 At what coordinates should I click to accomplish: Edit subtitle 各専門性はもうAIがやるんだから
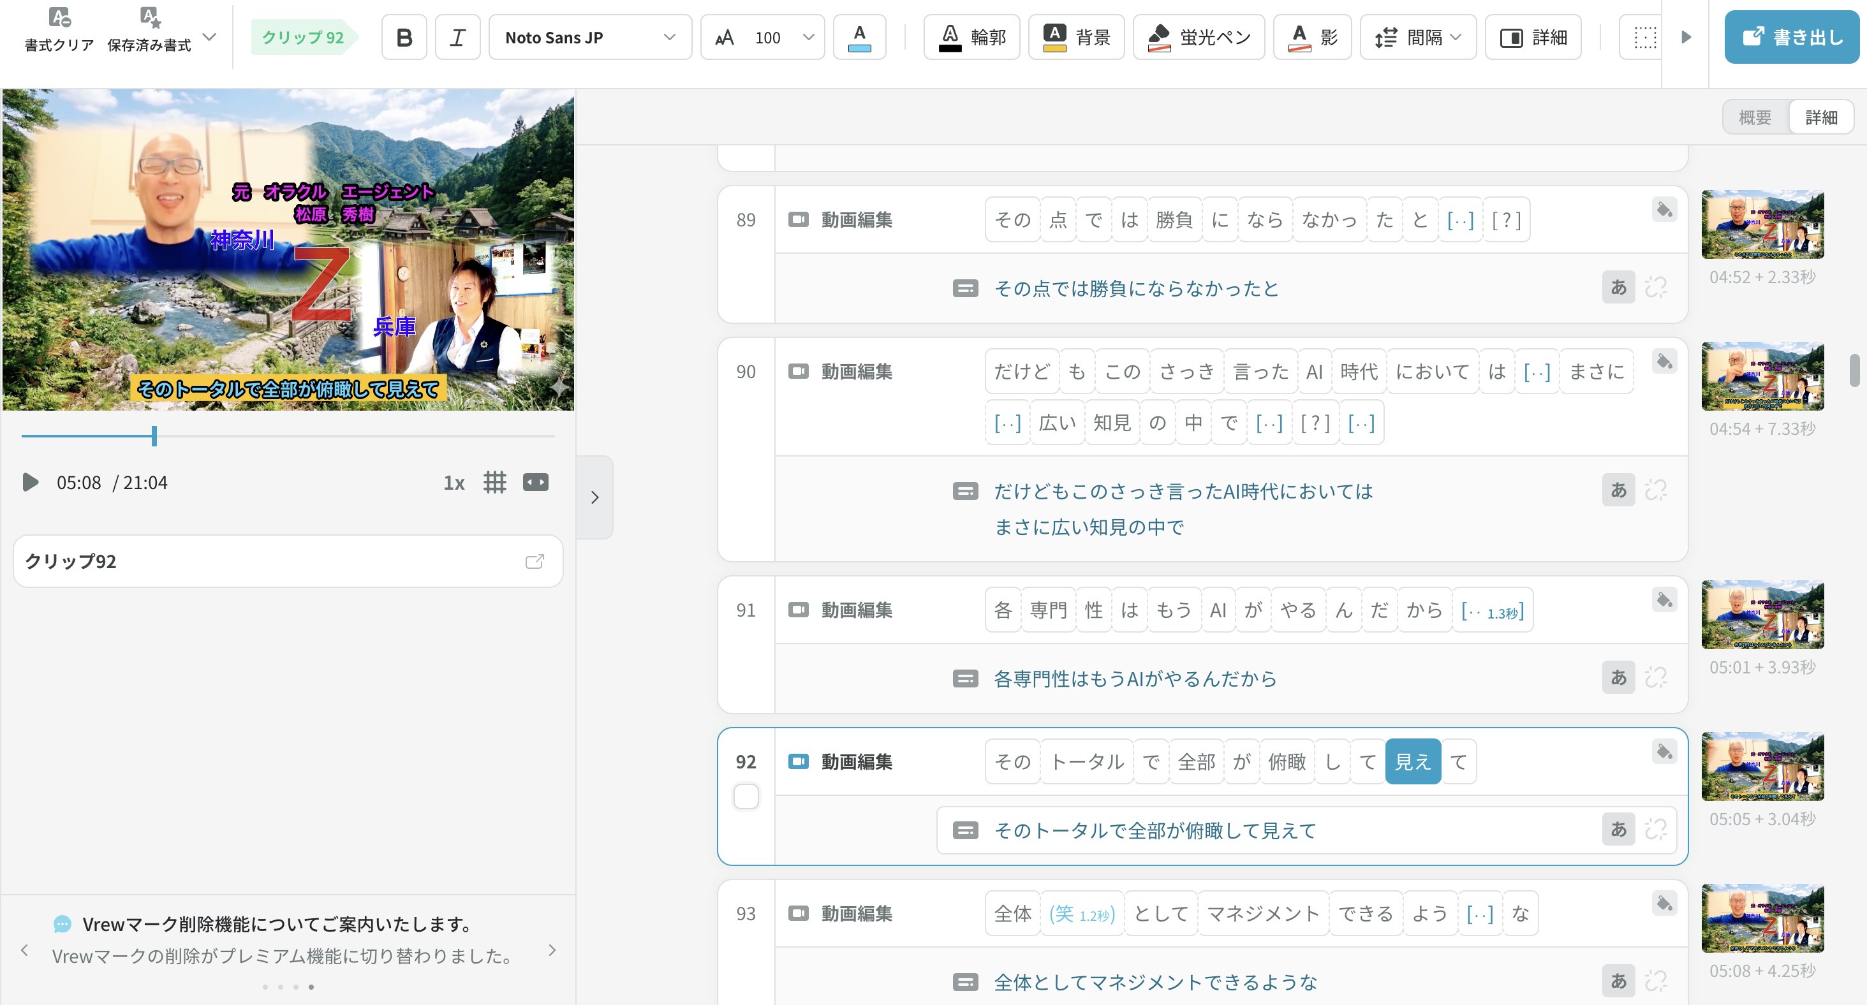pos(1135,679)
